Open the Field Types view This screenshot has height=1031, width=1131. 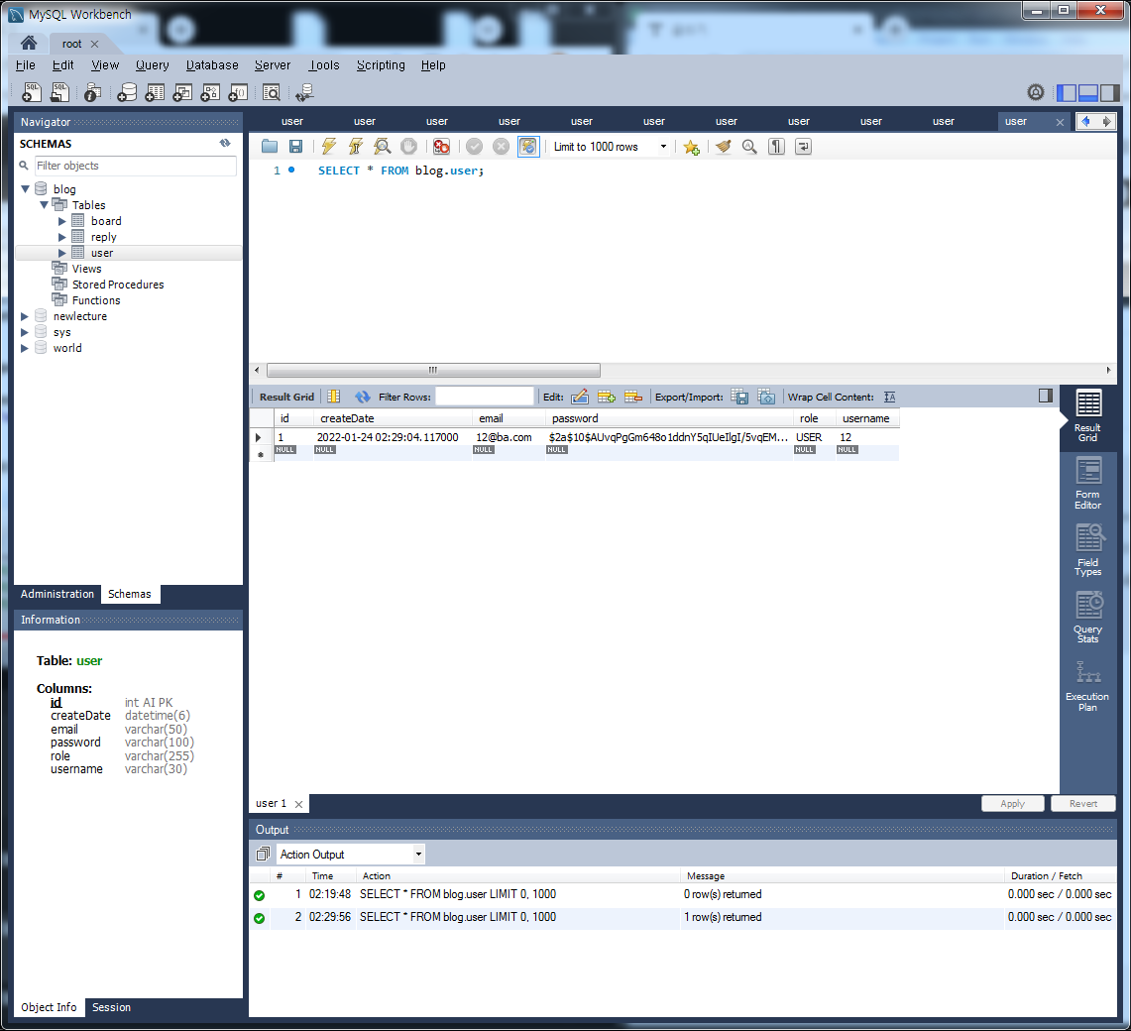(1087, 550)
